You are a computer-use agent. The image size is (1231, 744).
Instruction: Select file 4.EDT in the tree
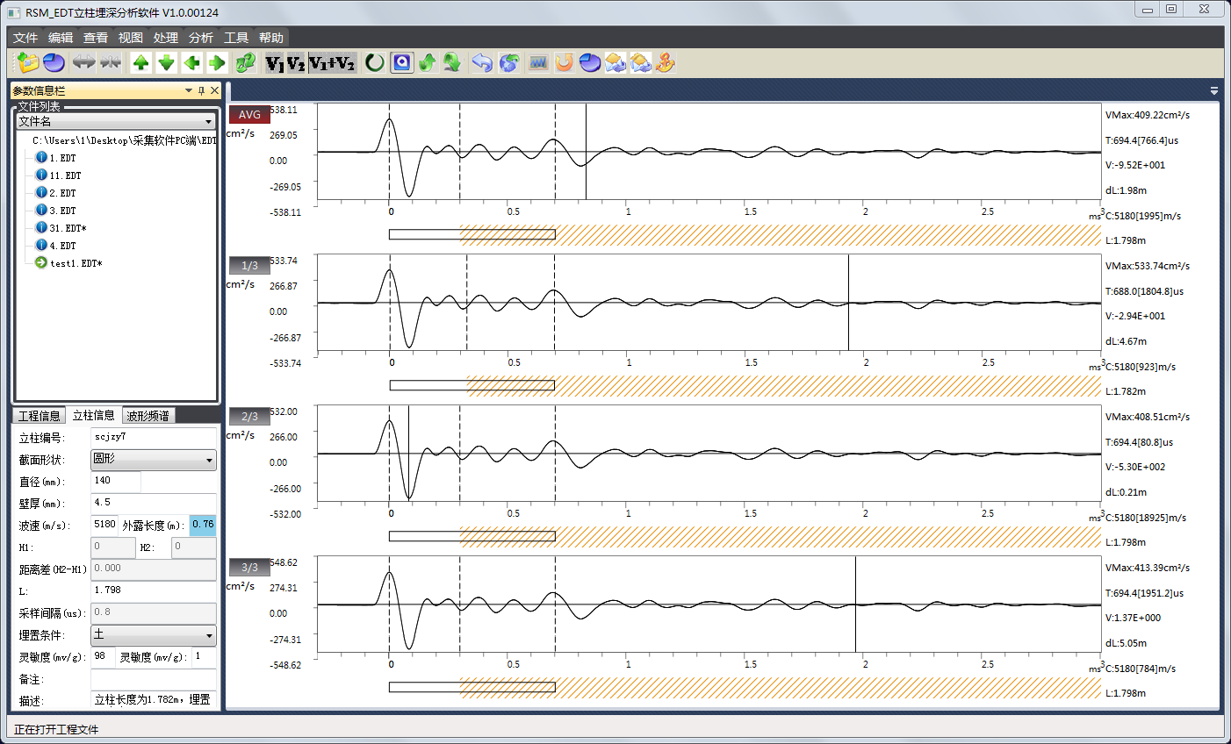(x=62, y=246)
